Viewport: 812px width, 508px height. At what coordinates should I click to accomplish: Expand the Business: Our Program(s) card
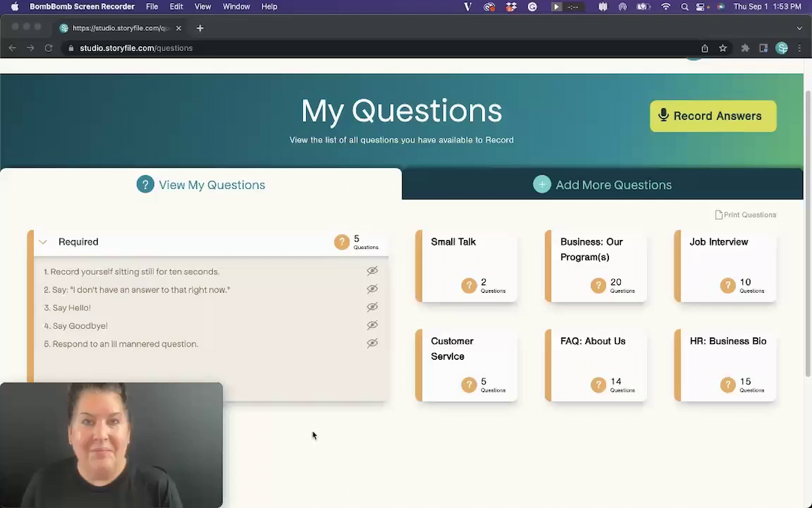tap(595, 266)
